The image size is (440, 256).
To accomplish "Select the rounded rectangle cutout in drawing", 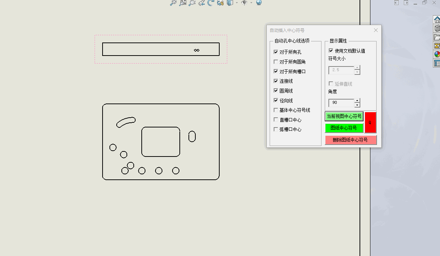I will (161, 142).
